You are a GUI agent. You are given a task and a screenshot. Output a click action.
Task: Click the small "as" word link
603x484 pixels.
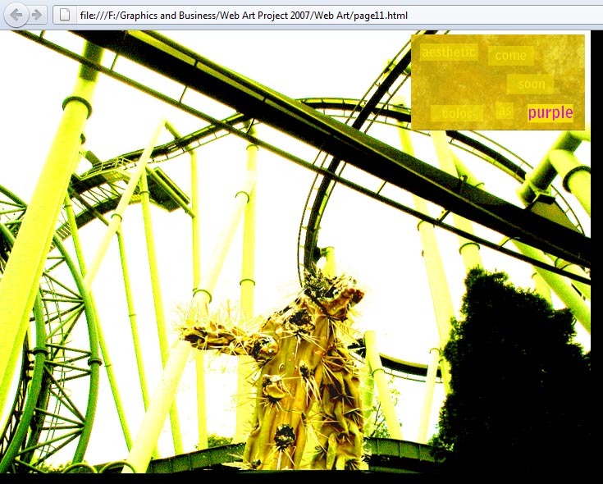coord(505,111)
